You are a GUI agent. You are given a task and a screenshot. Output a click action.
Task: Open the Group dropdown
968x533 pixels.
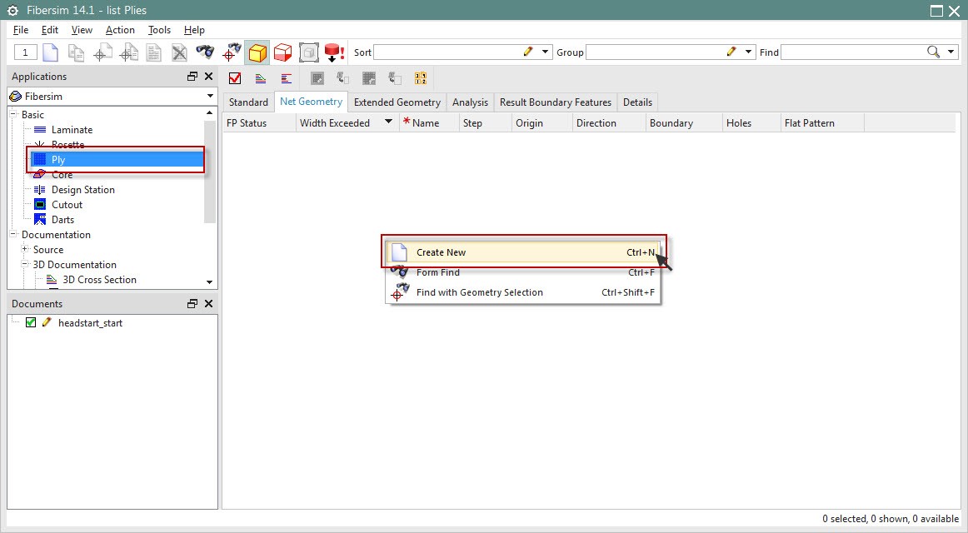click(x=747, y=52)
